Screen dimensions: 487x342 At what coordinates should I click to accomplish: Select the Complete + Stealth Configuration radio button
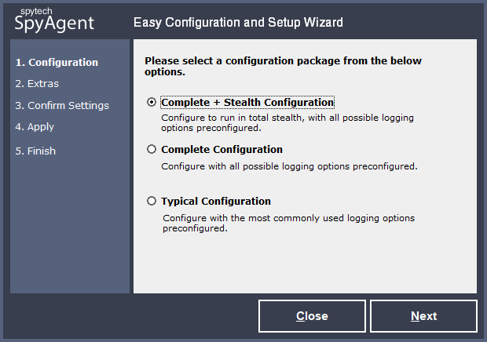point(152,103)
